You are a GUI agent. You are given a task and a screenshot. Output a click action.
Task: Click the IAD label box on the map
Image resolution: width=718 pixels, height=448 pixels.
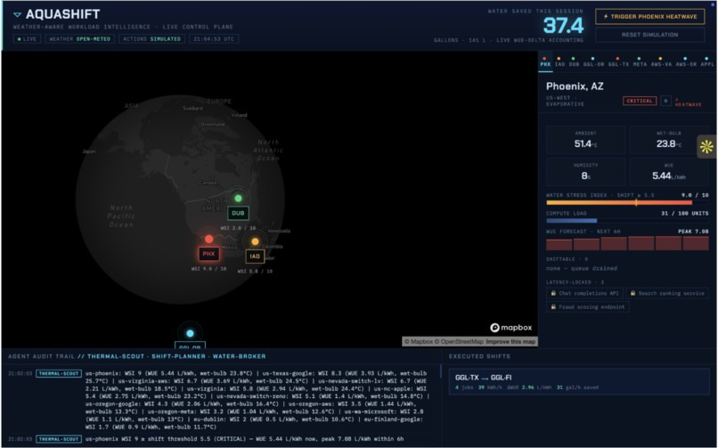[255, 257]
